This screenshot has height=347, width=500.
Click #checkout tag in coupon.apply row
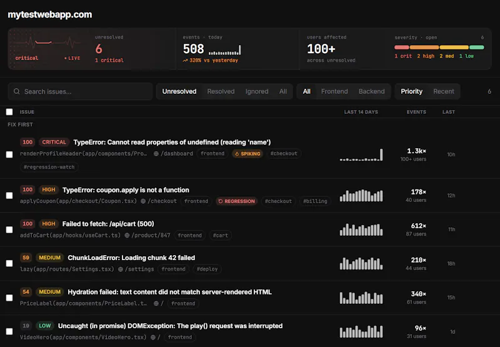[x=278, y=201]
